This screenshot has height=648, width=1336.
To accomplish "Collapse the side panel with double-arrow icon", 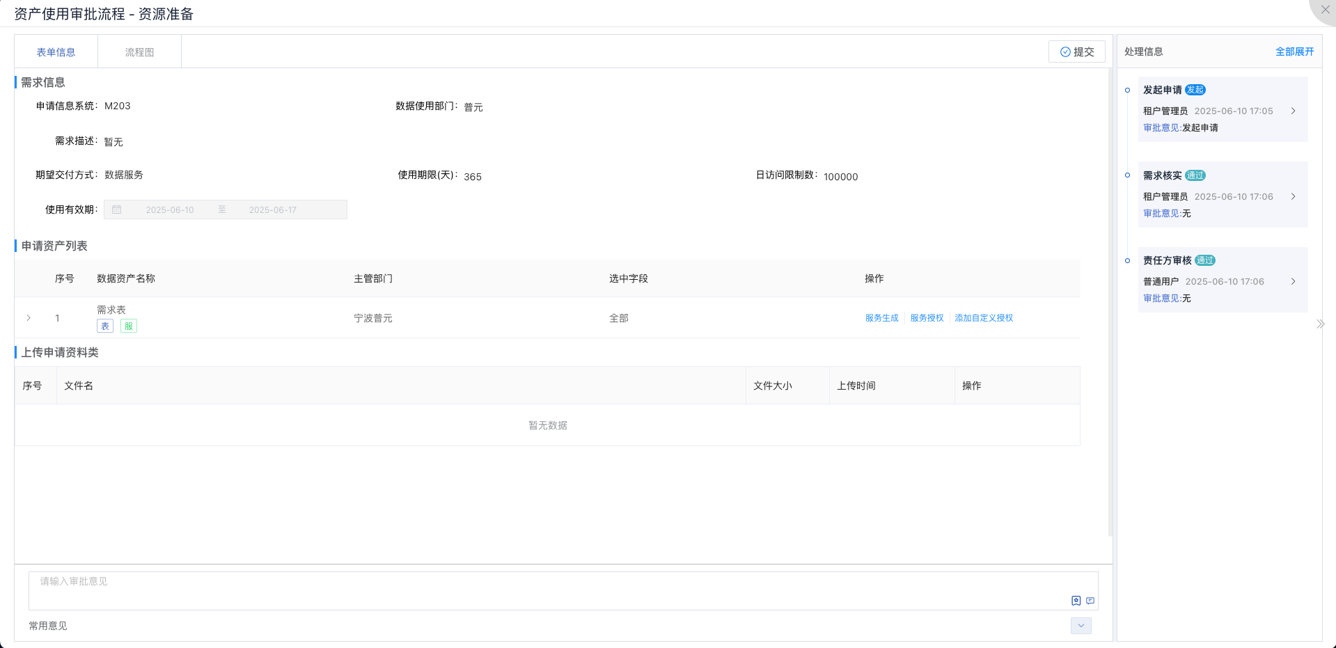I will click(x=1319, y=324).
